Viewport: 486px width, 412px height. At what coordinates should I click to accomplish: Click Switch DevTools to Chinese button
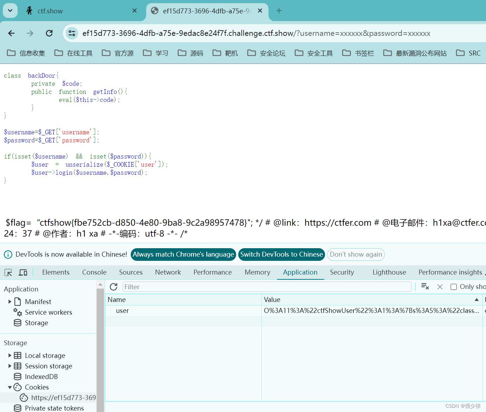[x=281, y=255]
